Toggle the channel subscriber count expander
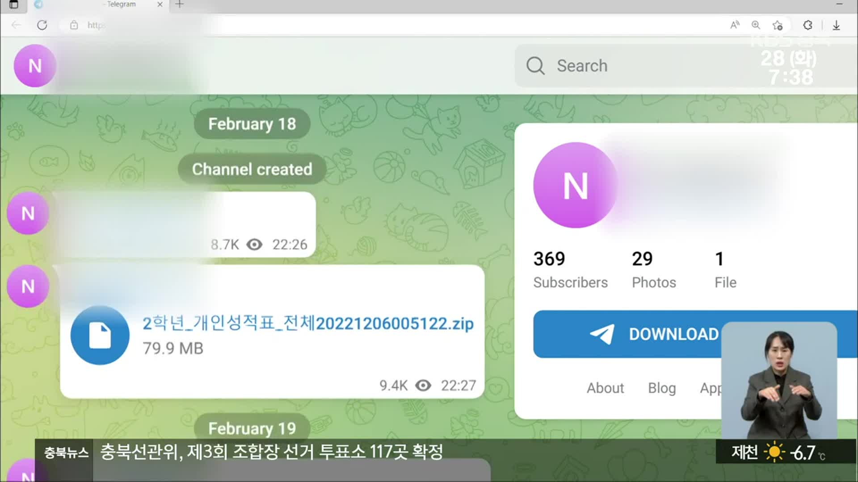 click(569, 268)
